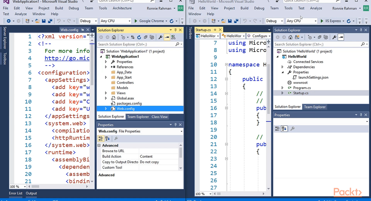Click Navigate Backward in WebApplication1 toolbar
Screen dimensions: 371x201
[x=8, y=21]
